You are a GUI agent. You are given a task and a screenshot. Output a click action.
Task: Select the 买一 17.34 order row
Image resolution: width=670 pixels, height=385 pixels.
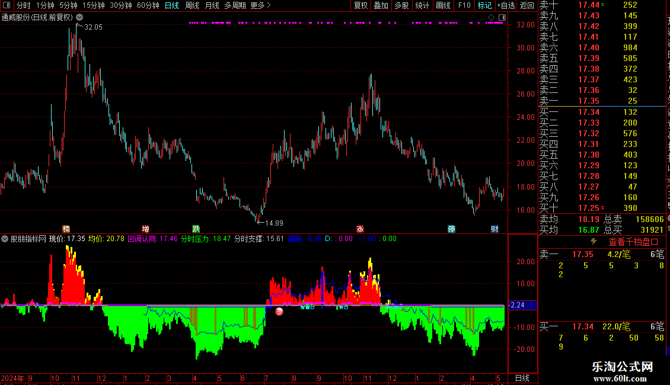pos(602,112)
